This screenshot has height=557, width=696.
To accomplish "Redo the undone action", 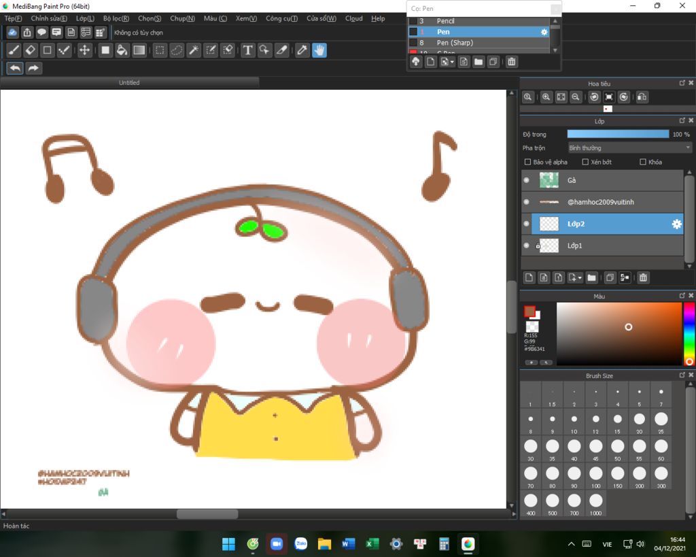I will (x=34, y=69).
